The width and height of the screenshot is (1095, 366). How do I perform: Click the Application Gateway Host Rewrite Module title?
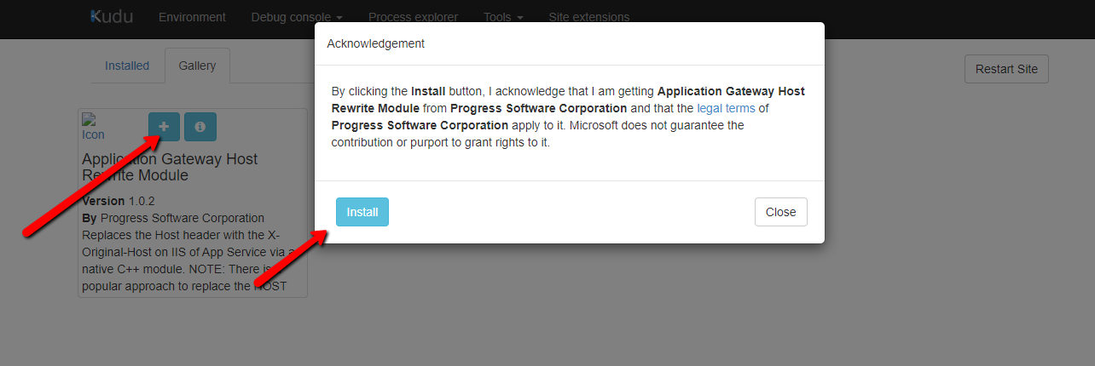pyautogui.click(x=170, y=167)
